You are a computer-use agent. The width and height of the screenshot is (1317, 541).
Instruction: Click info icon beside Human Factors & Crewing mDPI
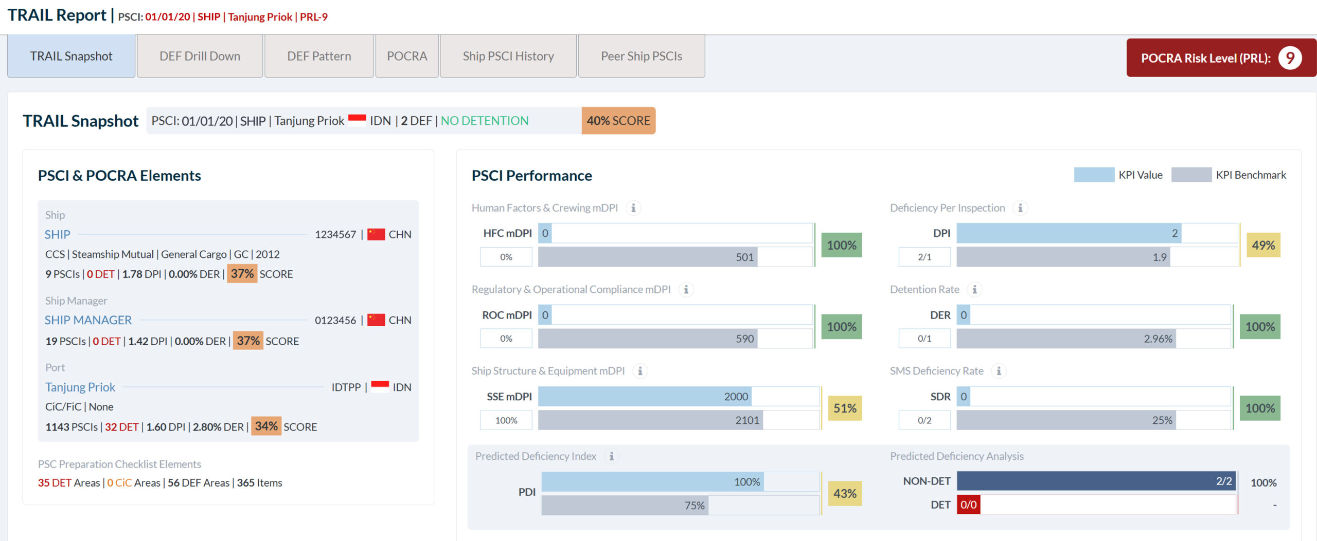(x=633, y=208)
